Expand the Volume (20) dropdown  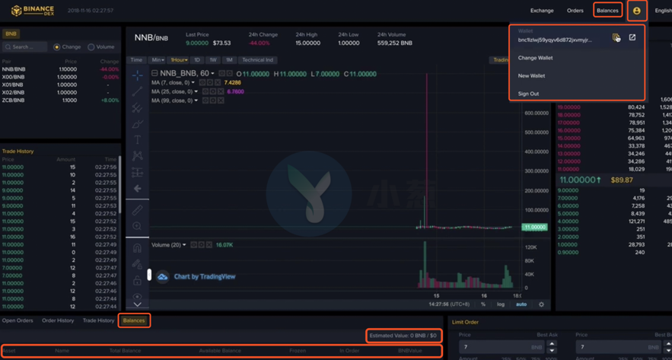click(x=184, y=245)
